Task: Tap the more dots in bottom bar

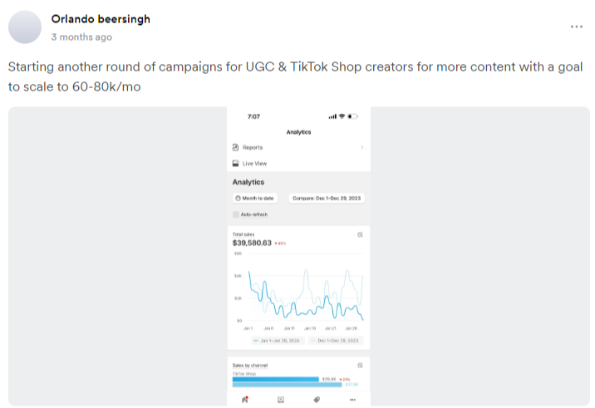Action: (x=352, y=400)
